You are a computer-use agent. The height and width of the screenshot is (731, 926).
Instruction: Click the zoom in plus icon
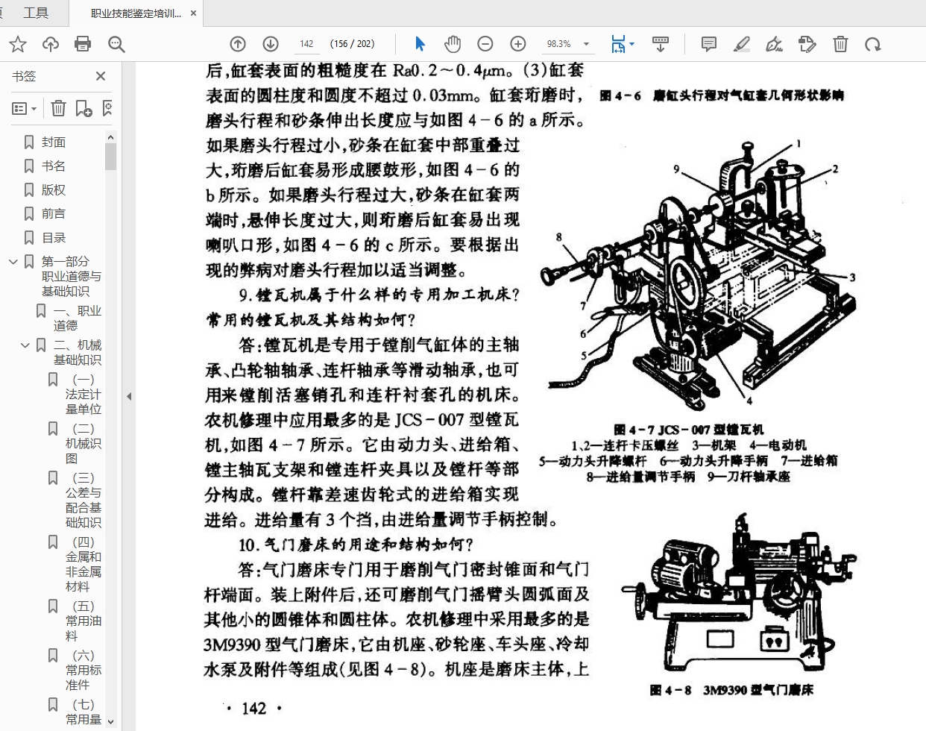tap(518, 44)
